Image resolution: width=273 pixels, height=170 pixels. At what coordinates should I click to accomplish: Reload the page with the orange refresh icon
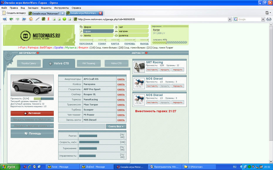point(31,19)
